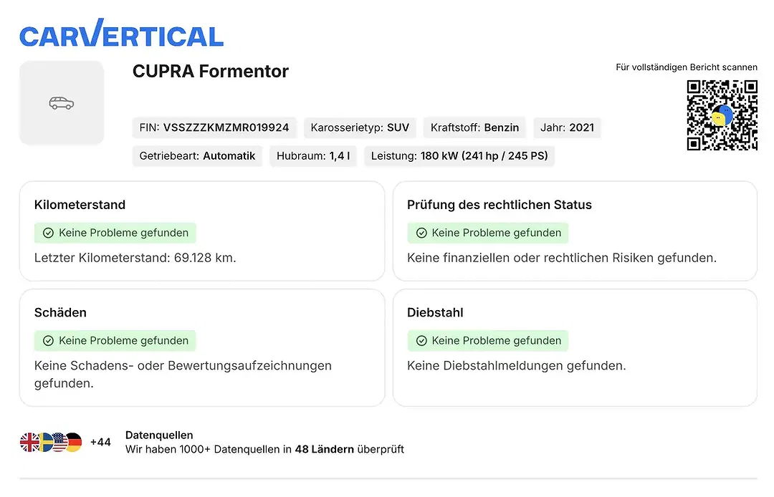This screenshot has width=774, height=497.
Task: Select the Leistung 180 kW tag
Action: pyautogui.click(x=459, y=156)
